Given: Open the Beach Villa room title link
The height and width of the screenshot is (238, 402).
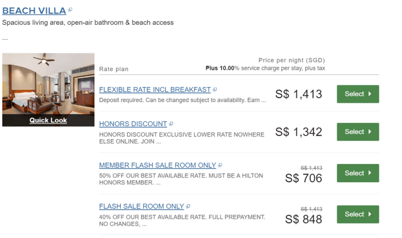Looking at the screenshot, I should click(x=33, y=10).
